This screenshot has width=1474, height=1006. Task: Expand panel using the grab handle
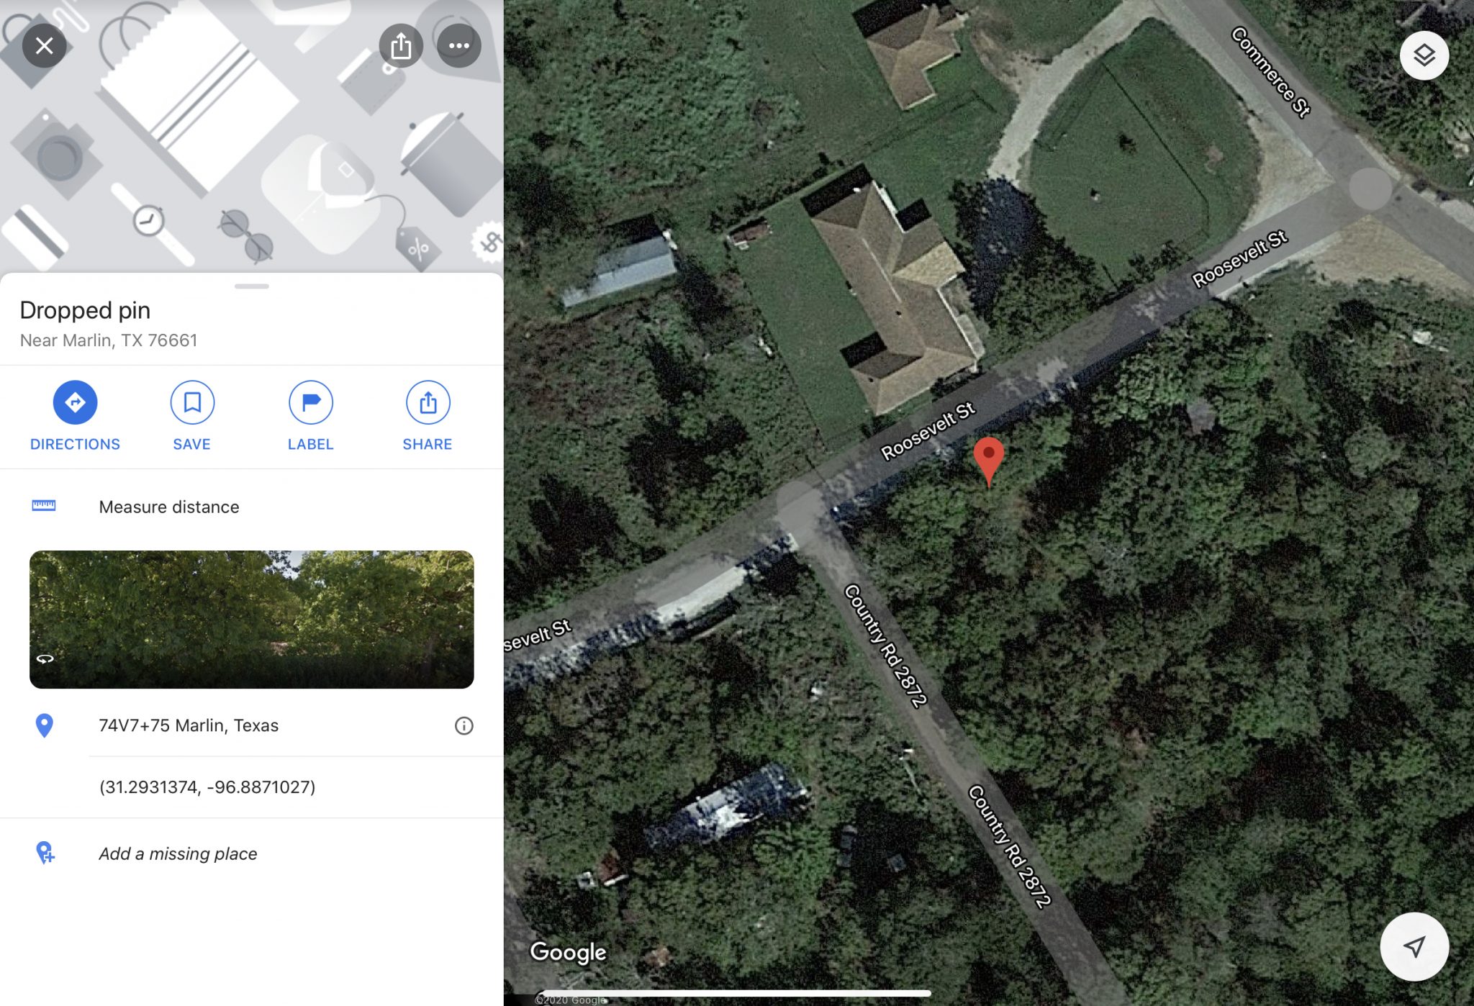coord(251,286)
